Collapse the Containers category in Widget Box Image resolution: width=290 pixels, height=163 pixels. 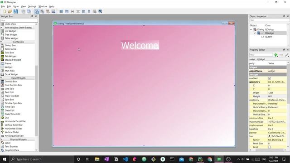click(1, 42)
